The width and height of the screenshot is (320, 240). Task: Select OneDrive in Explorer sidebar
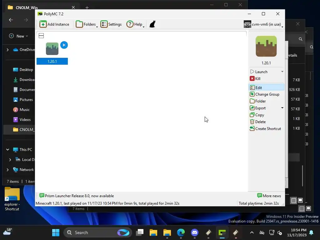tap(24, 50)
